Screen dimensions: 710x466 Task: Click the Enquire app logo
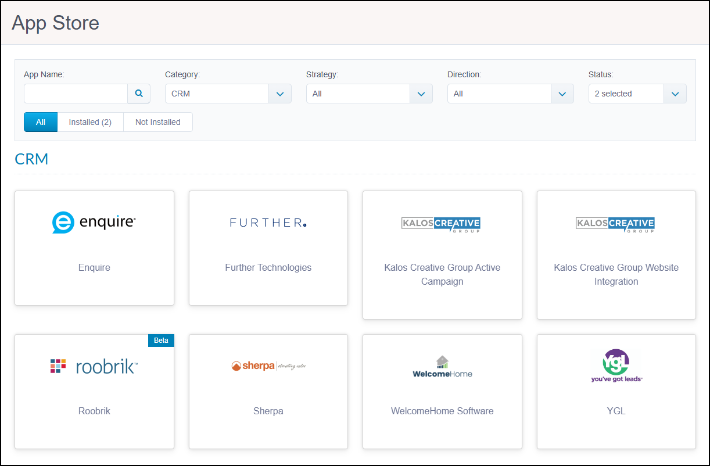click(x=94, y=222)
